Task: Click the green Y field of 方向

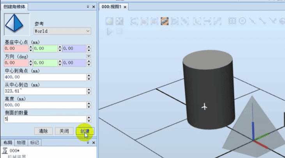Action: [x=45, y=63]
